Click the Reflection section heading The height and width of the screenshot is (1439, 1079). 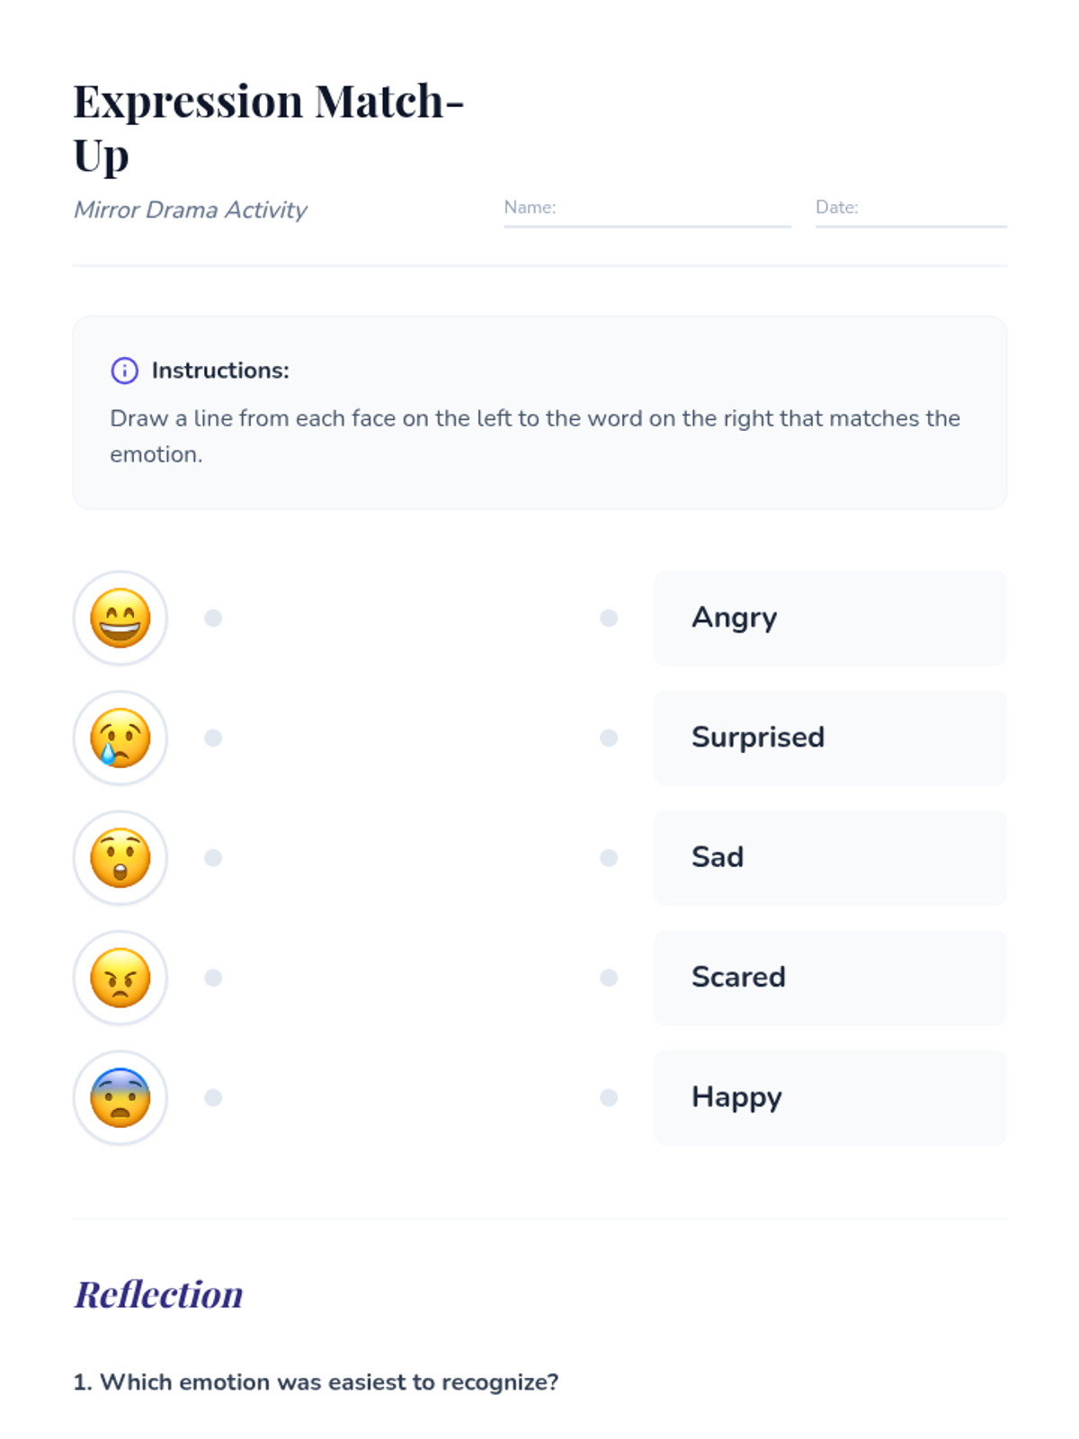coord(158,1295)
